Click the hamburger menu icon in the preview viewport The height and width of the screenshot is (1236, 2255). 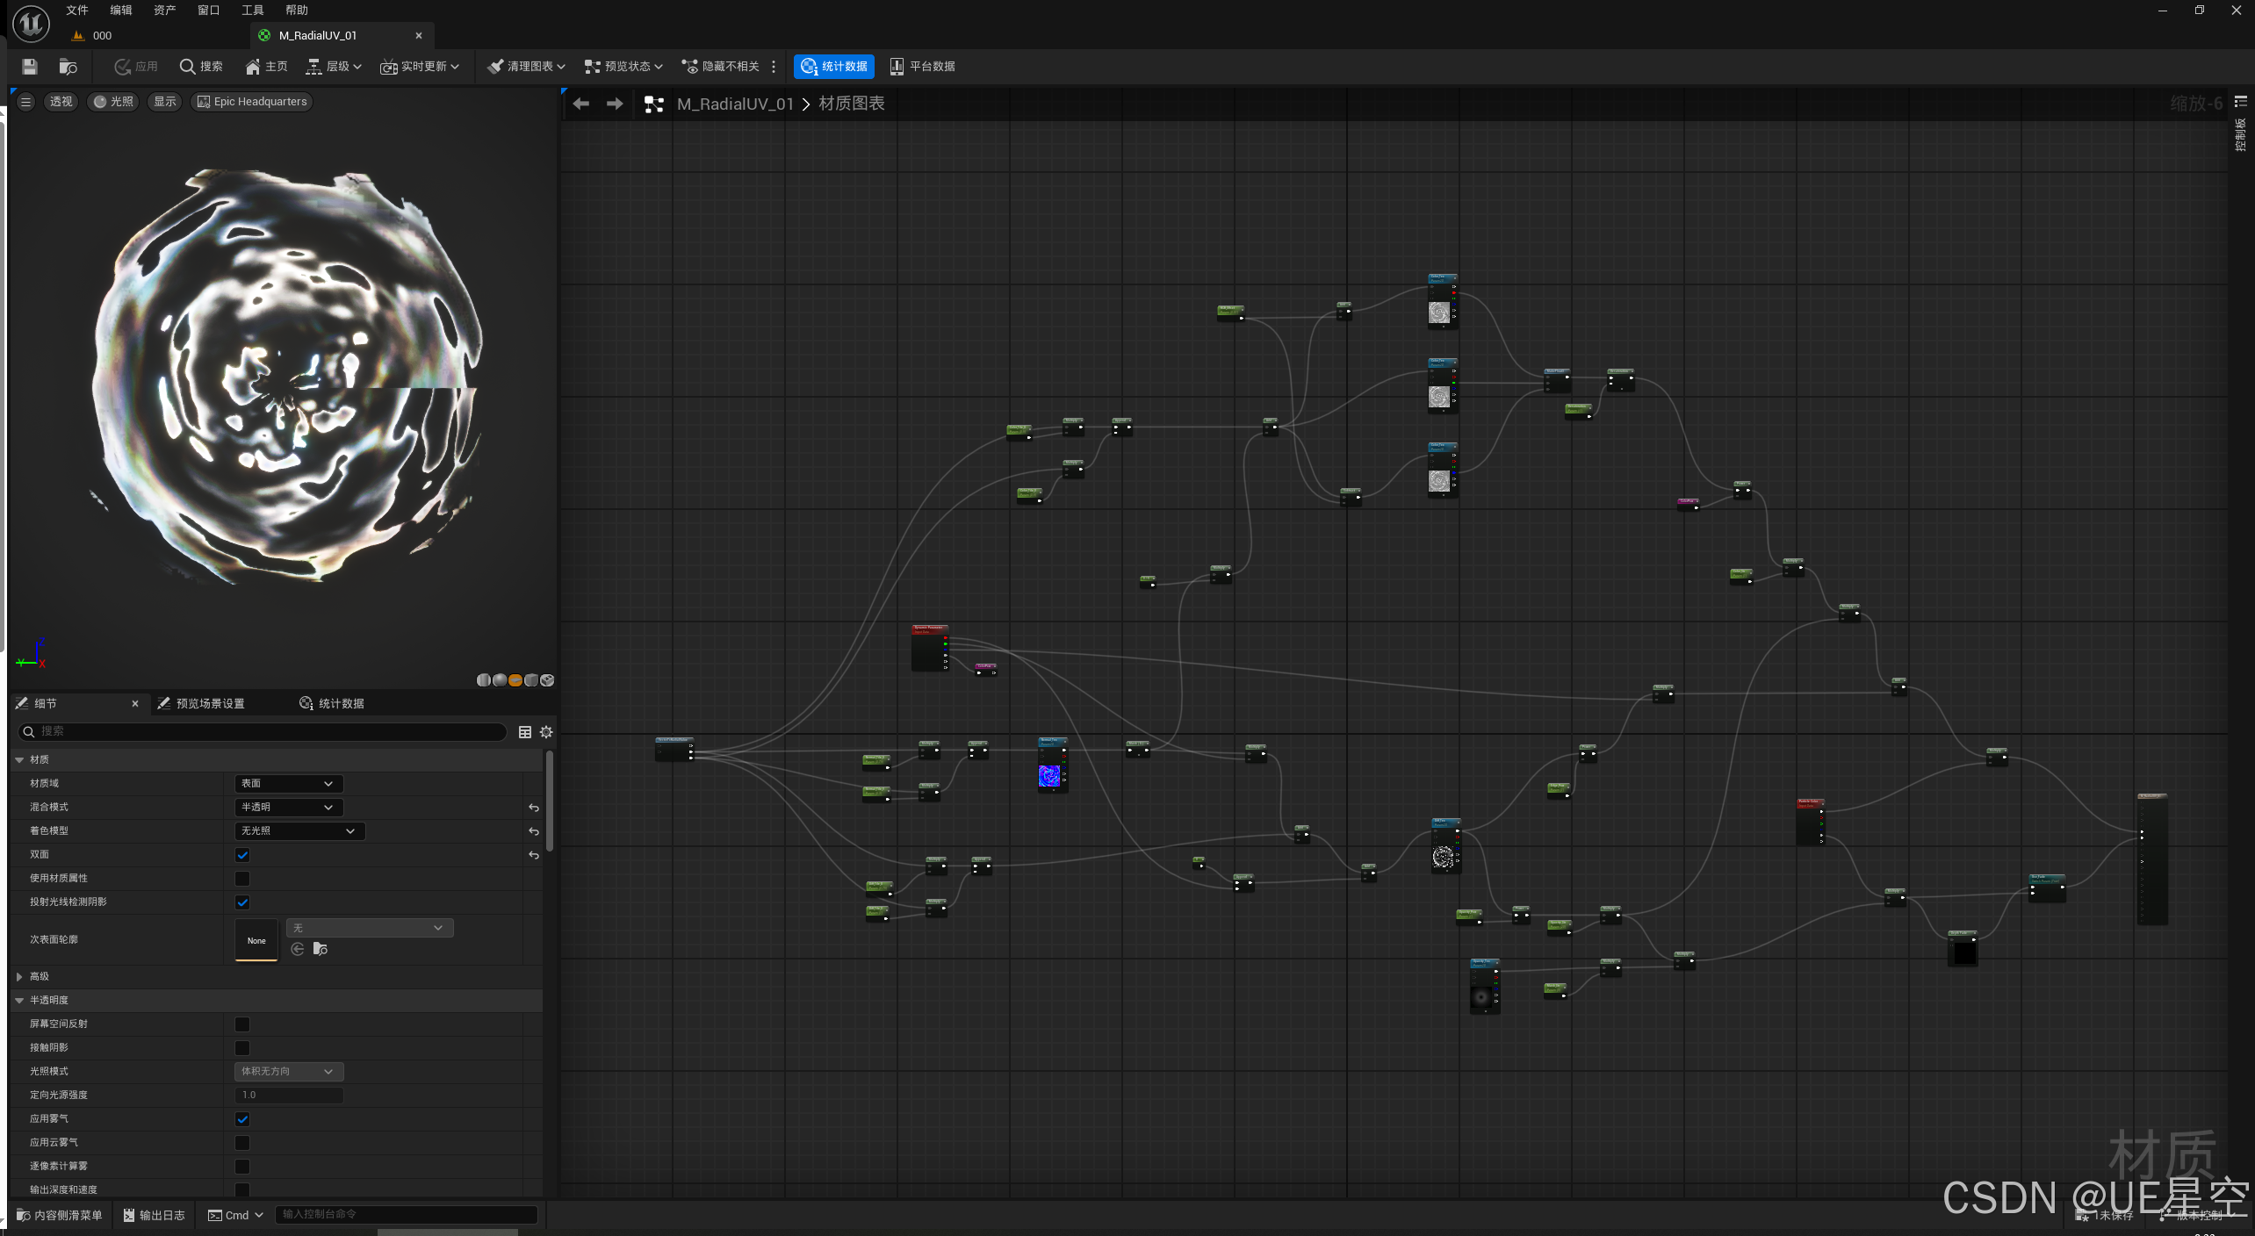(x=25, y=102)
